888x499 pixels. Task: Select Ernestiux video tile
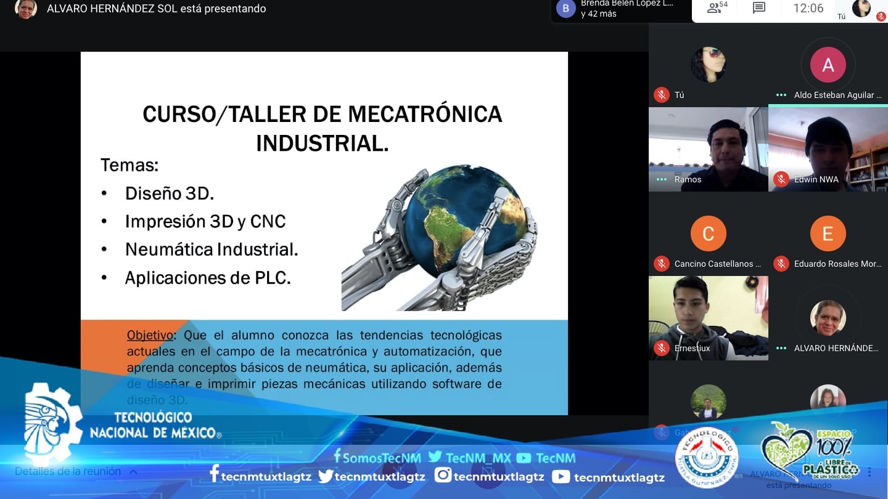709,318
